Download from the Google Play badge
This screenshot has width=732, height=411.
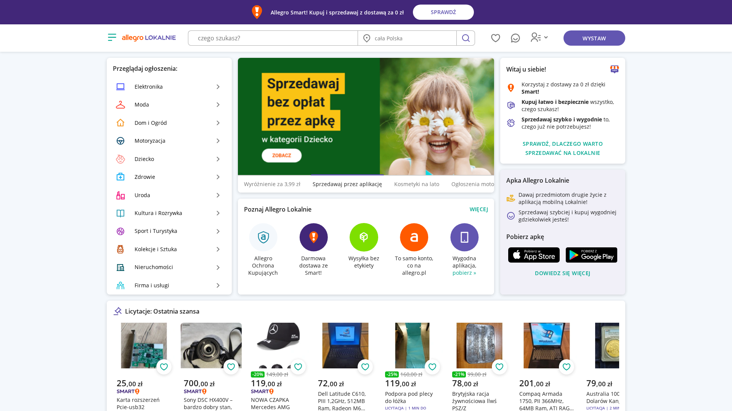coord(591,255)
